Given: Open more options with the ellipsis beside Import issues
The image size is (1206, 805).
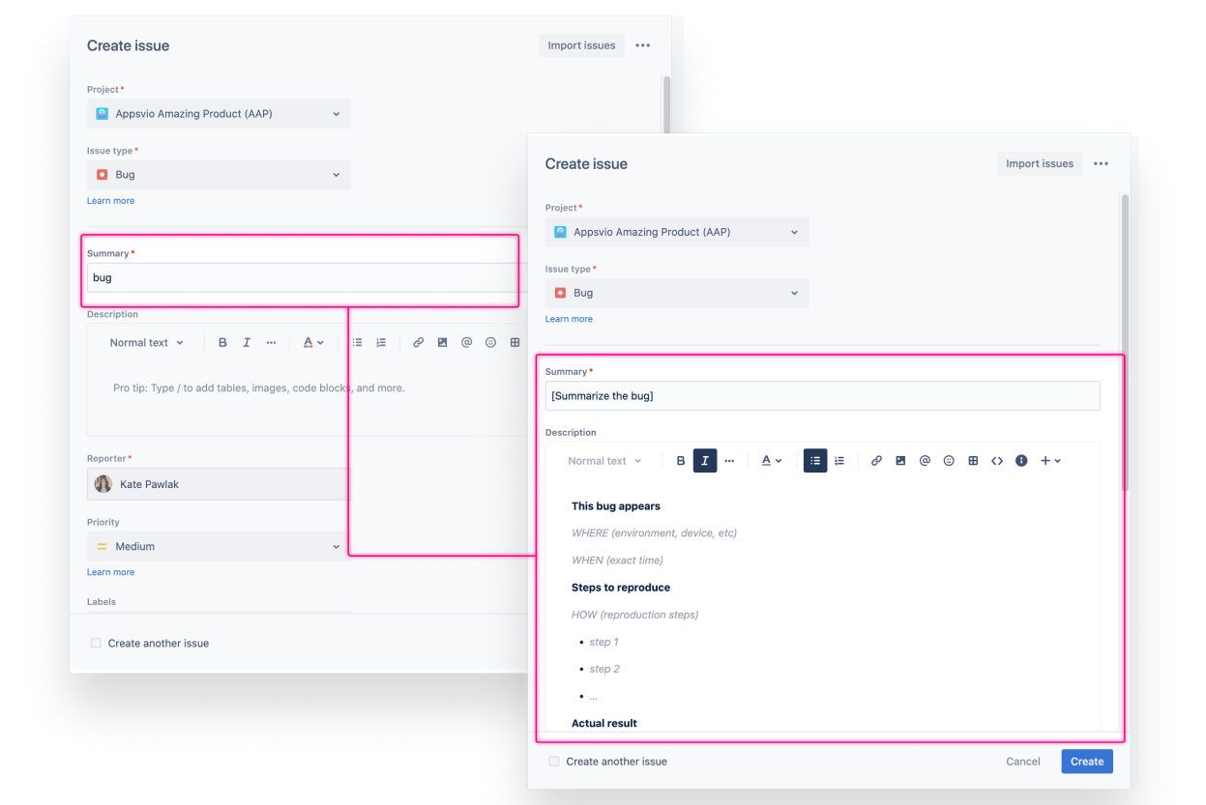Looking at the screenshot, I should tap(1101, 163).
